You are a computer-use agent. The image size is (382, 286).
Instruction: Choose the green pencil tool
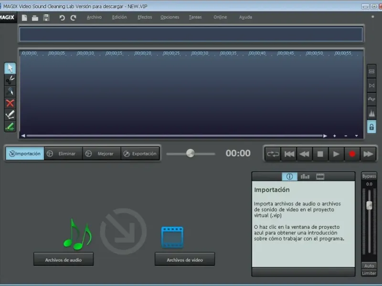pyautogui.click(x=10, y=126)
